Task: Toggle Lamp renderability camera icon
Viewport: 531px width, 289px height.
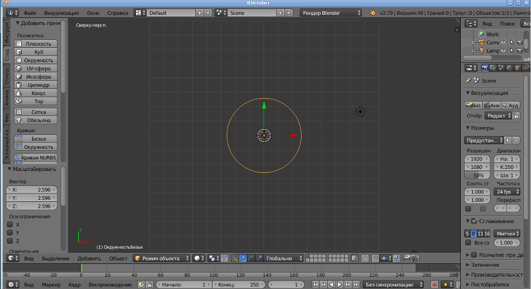Action: point(519,50)
